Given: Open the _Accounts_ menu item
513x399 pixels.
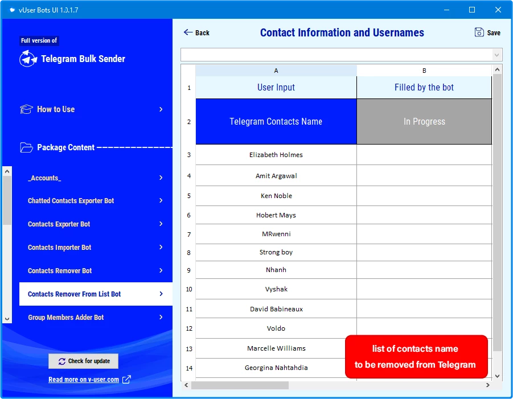Looking at the screenshot, I should pyautogui.click(x=96, y=178).
